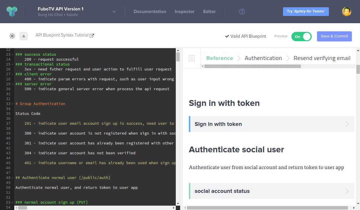Open the Inspector tab
Screen dimensions: 360x210
click(185, 12)
